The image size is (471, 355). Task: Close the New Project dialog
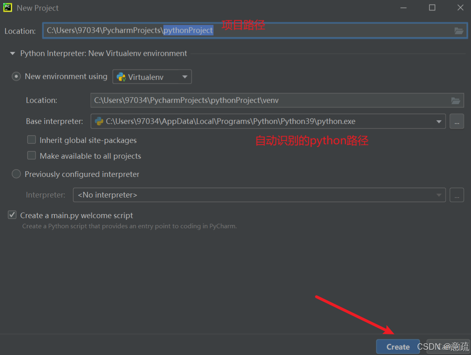tap(460, 8)
